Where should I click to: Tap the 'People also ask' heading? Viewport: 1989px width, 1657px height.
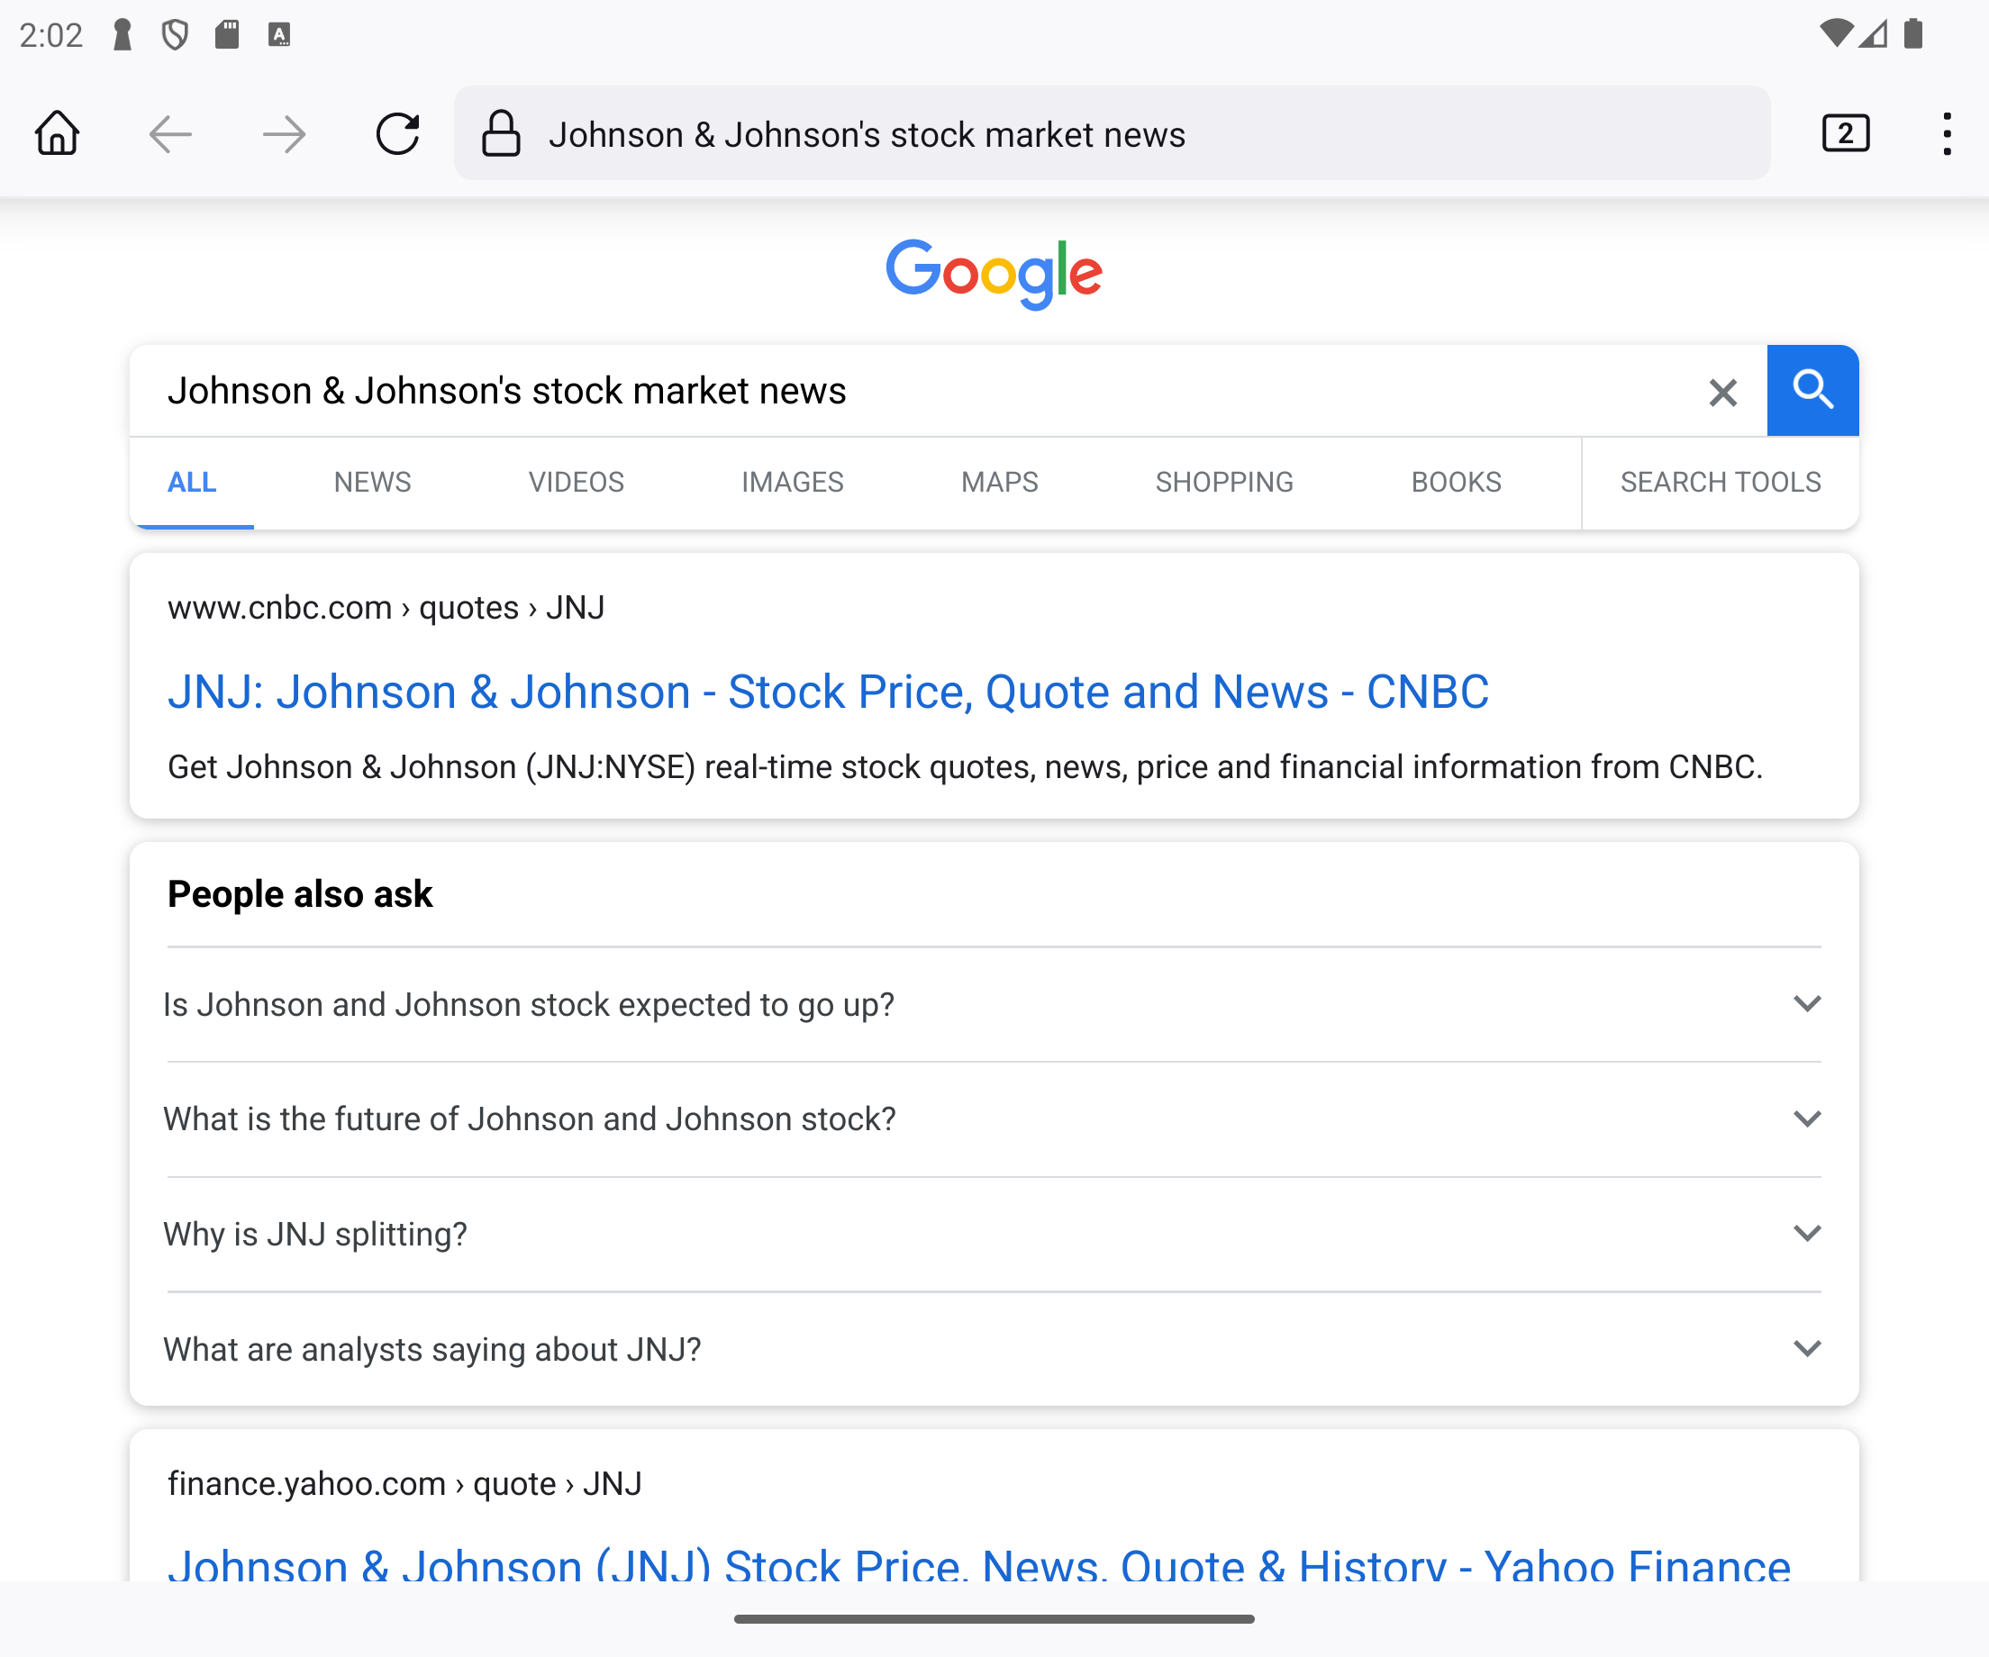300,894
